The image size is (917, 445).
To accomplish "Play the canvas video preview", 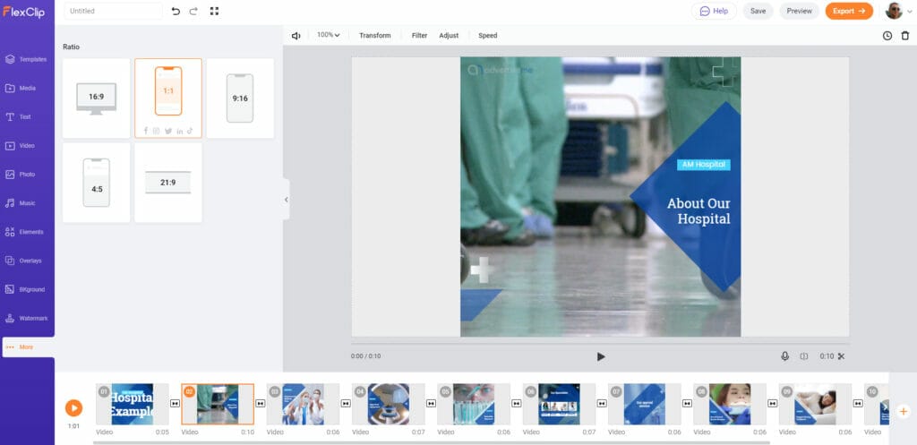I will 601,356.
